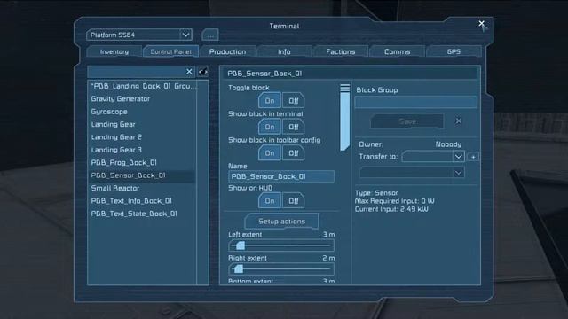Select PBB_Sensor_Dock_01 in block list
The image size is (568, 319).
(x=142, y=175)
